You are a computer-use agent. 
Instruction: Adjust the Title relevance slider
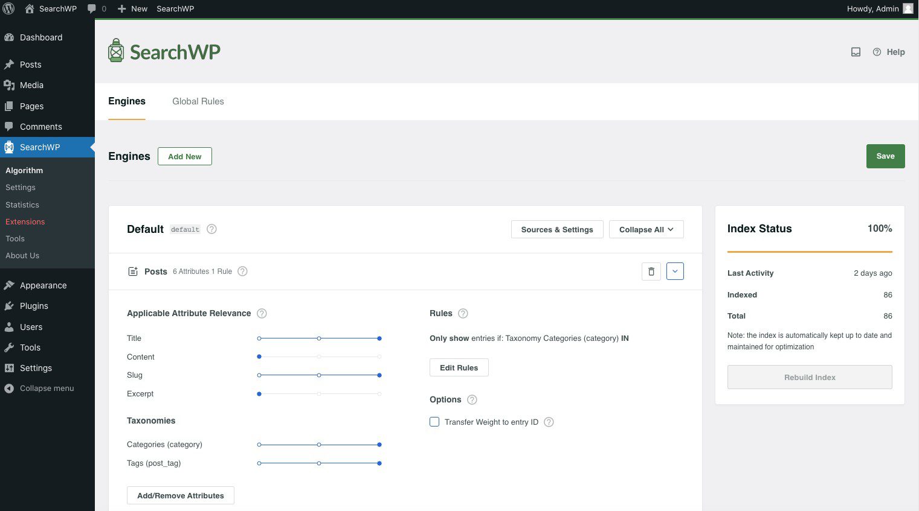coord(379,338)
